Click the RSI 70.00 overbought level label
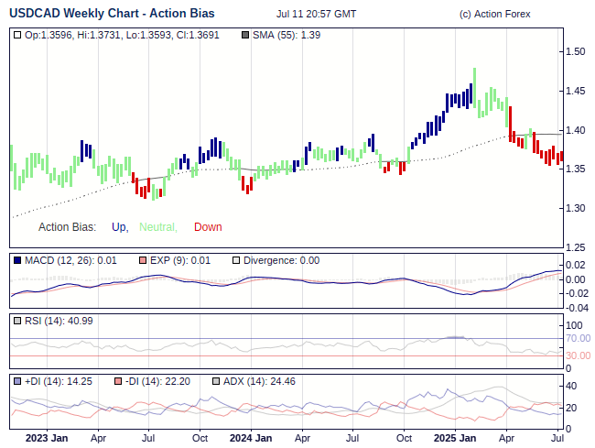Image resolution: width=595 pixels, height=448 pixels. 578,339
